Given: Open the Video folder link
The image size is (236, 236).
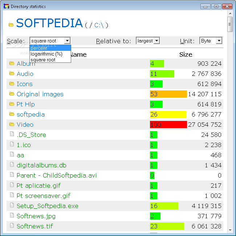Looking at the screenshot, I should pos(25,125).
